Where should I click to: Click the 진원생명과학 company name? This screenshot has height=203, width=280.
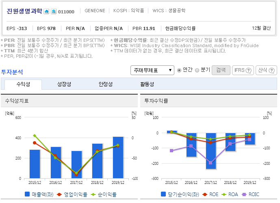24,11
